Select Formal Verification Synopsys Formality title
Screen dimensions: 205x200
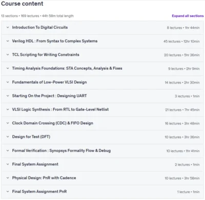(x=61, y=151)
